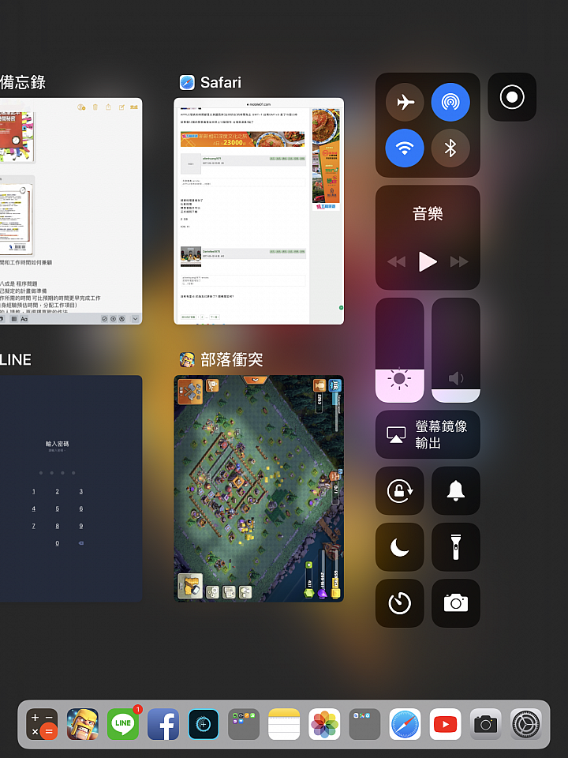Open the first app folder in dock
The height and width of the screenshot is (758, 568).
tap(244, 724)
